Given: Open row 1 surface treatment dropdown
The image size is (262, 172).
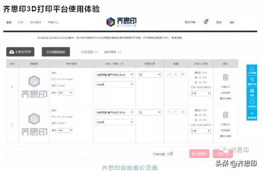Looking at the screenshot, I should coord(149,75).
